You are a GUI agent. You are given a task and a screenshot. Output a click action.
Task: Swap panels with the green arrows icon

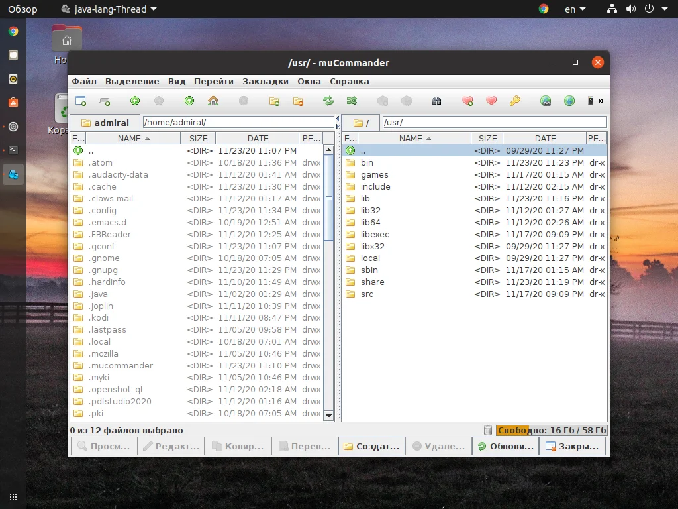(x=328, y=101)
